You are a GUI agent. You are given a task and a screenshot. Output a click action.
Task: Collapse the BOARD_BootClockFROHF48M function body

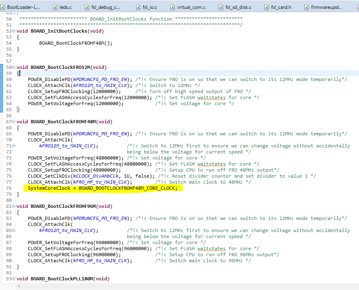click(13, 122)
